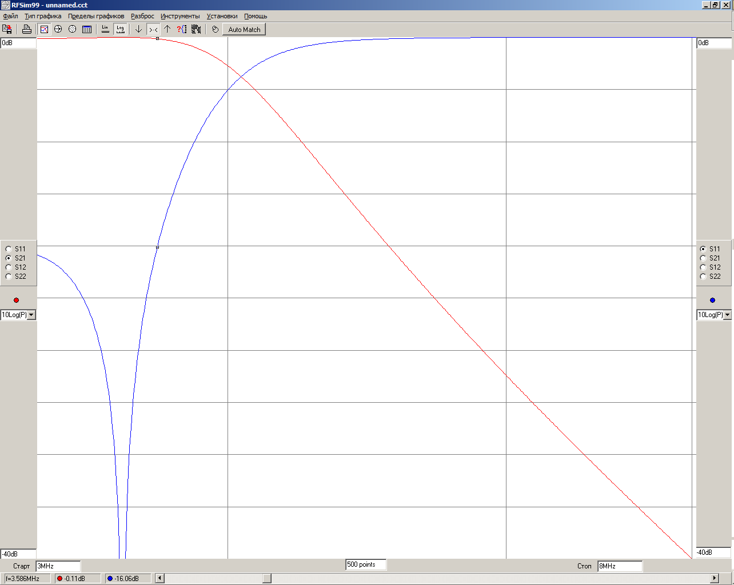Switch to the Smith chart display icon
This screenshot has width=734, height=585.
tap(58, 29)
